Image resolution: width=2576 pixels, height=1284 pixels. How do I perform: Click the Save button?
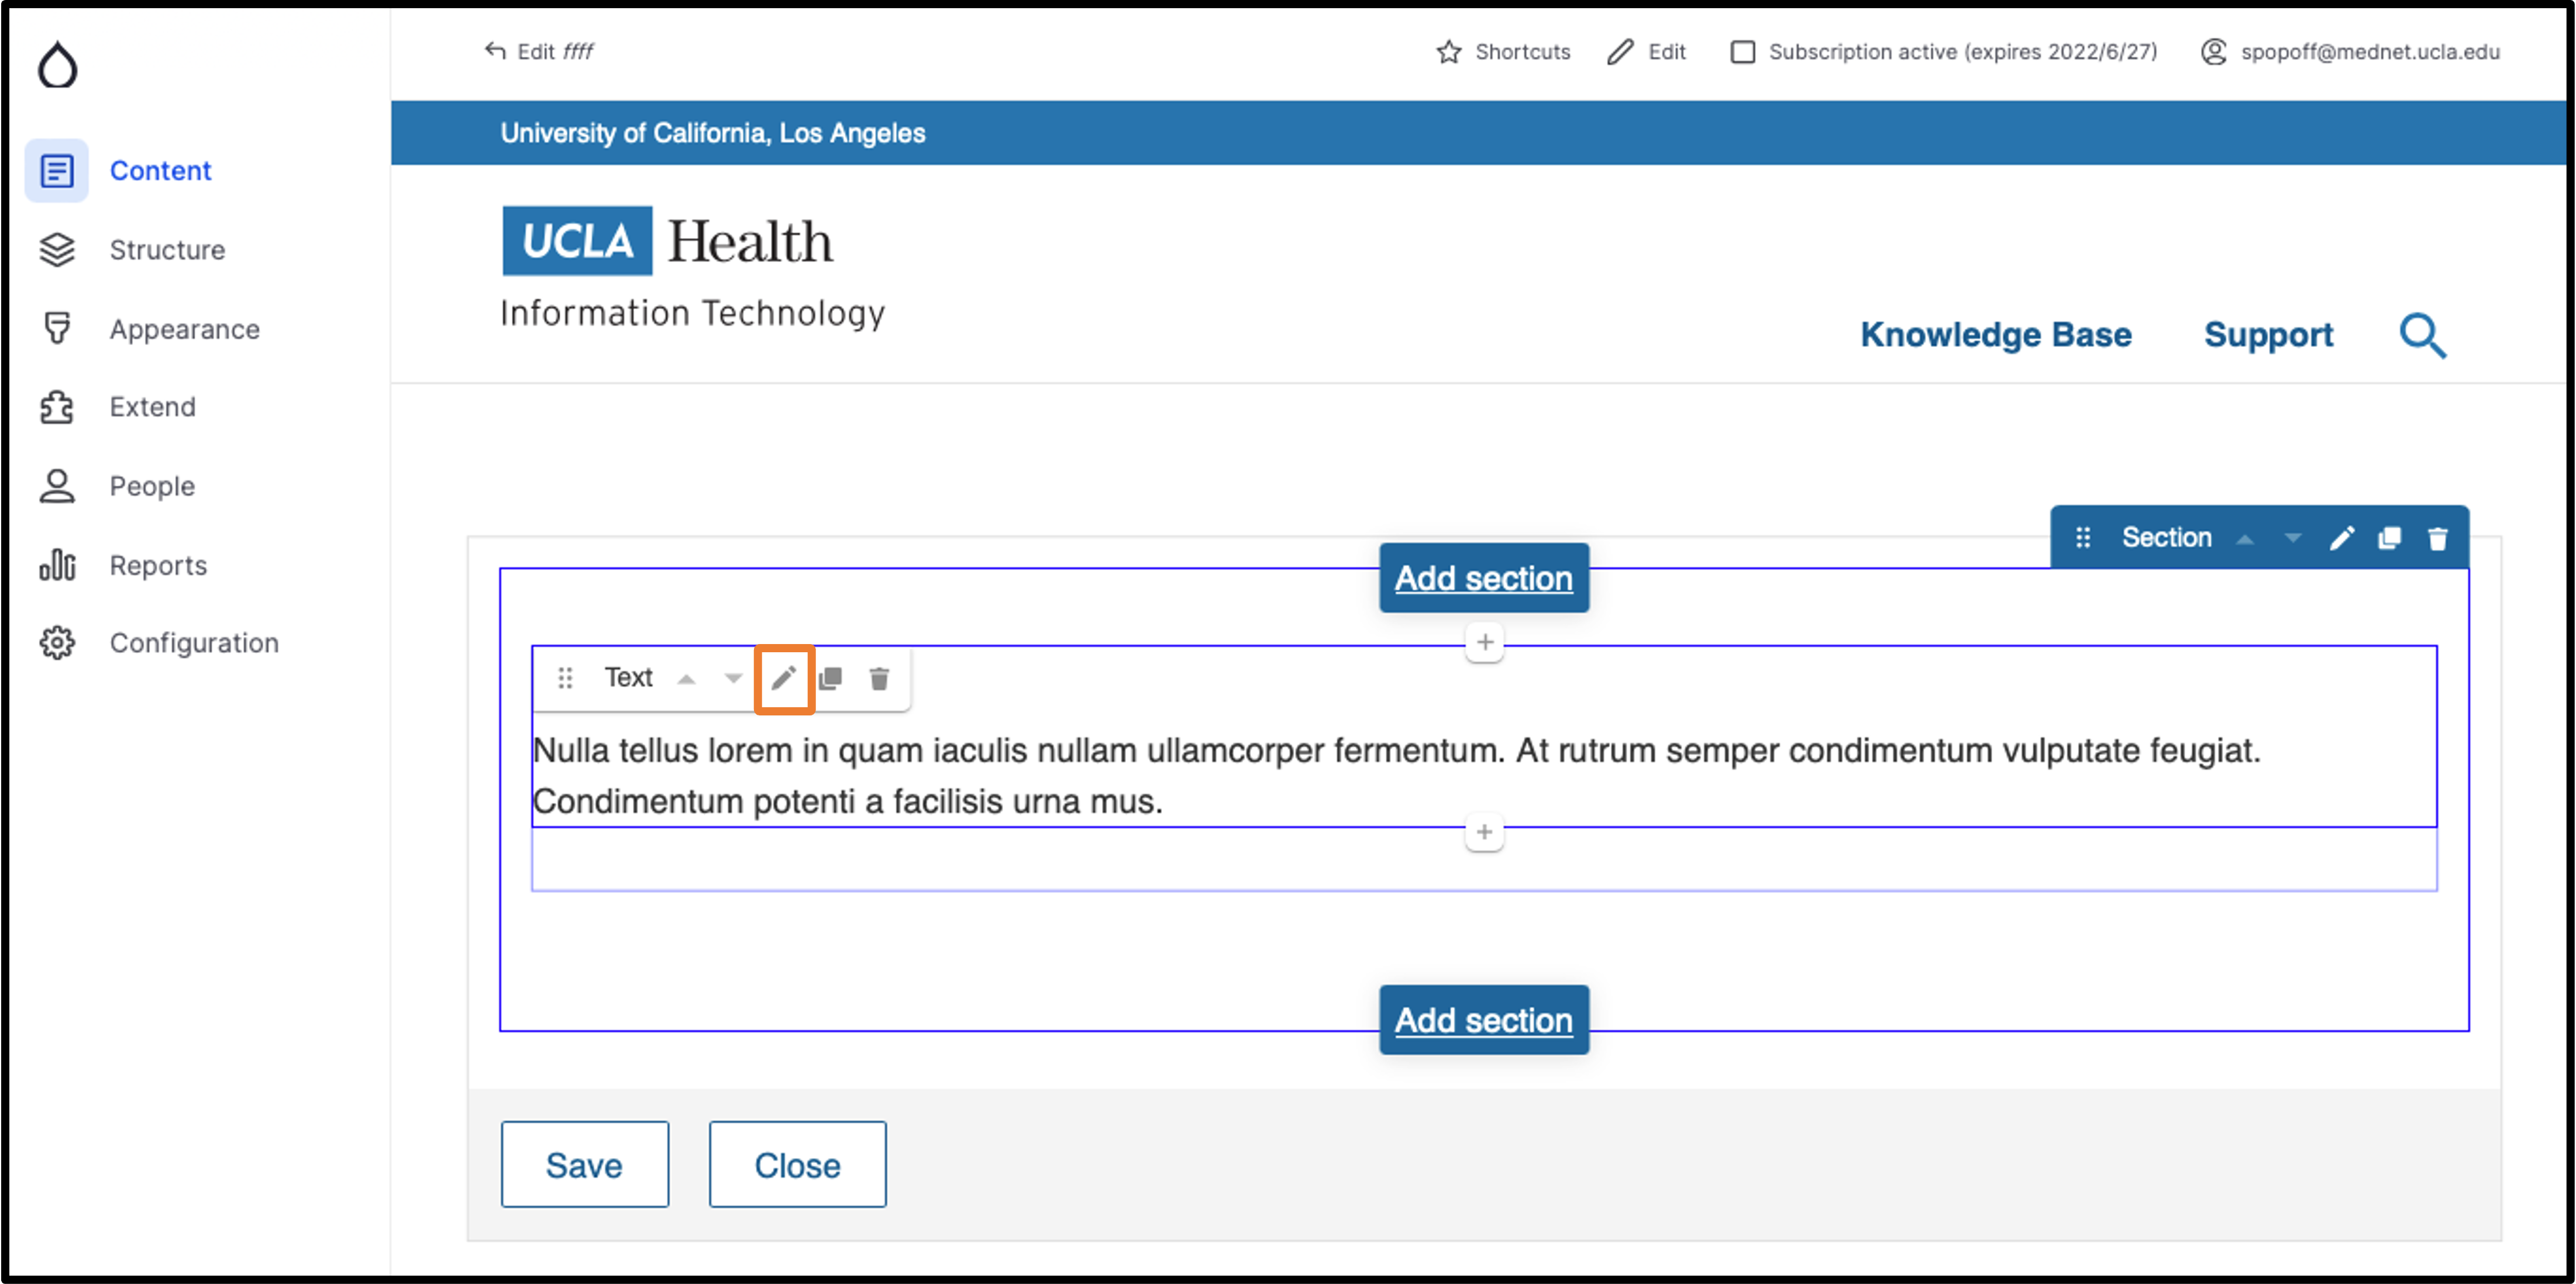[585, 1165]
